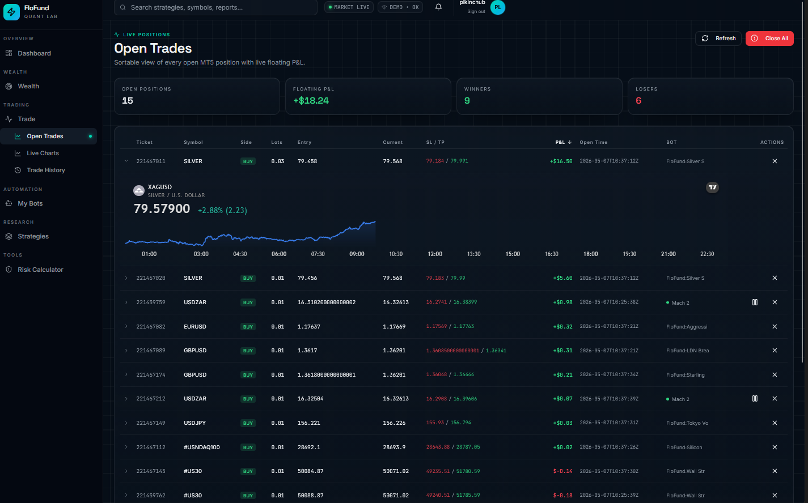
Task: Click the MARKET LIVE status badge
Action: pos(349,7)
